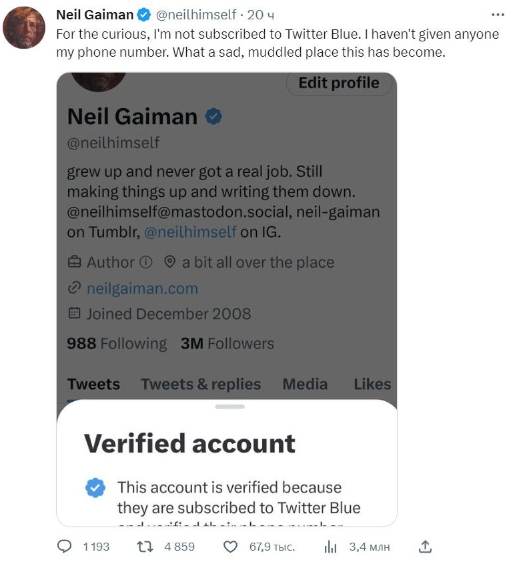
Task: Click the bottom sheet drag handle
Action: [230, 406]
